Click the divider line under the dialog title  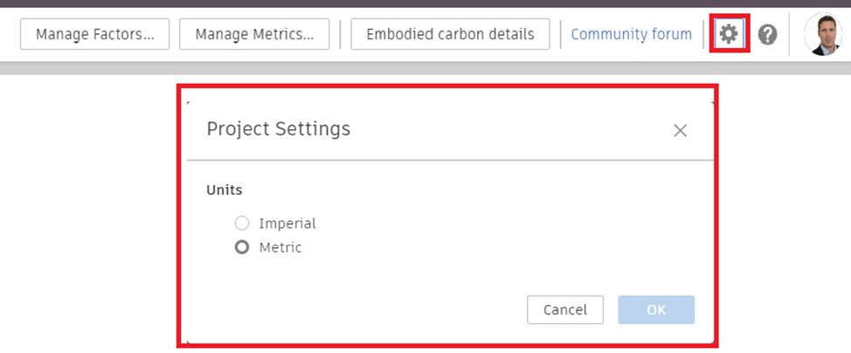point(450,160)
